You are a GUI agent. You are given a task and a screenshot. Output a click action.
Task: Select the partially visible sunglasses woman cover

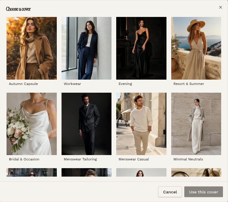(32, 172)
